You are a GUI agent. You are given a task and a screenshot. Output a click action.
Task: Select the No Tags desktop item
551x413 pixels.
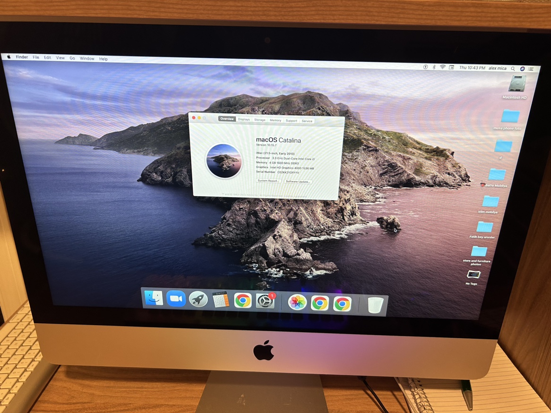[x=473, y=277]
